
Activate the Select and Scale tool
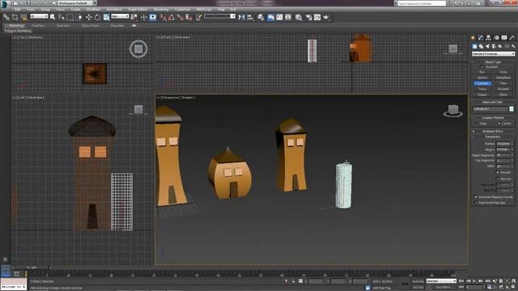(x=107, y=17)
